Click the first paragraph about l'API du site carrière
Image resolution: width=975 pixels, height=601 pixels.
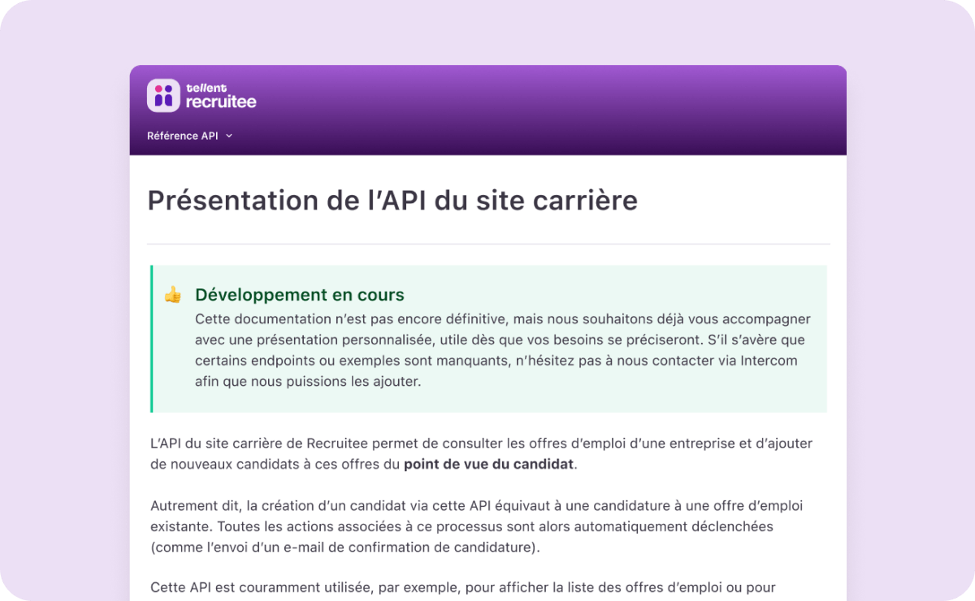[x=481, y=453]
